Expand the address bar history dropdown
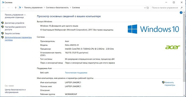The width and height of the screenshot is (186, 97). click(x=145, y=8)
